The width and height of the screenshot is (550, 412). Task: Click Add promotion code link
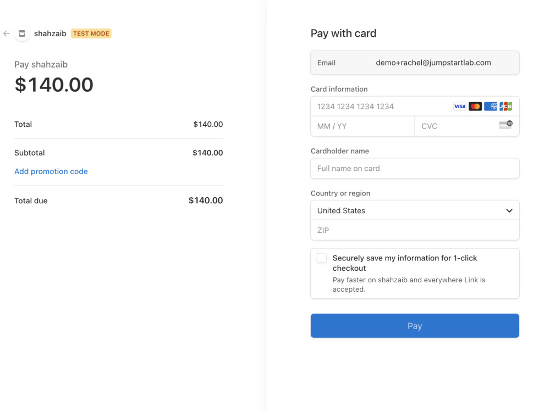pyautogui.click(x=51, y=171)
